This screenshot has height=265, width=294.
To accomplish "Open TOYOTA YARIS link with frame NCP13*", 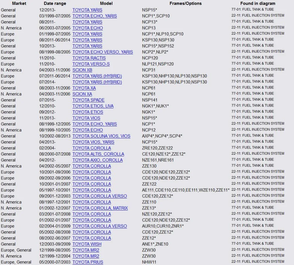I will tap(87, 22).
